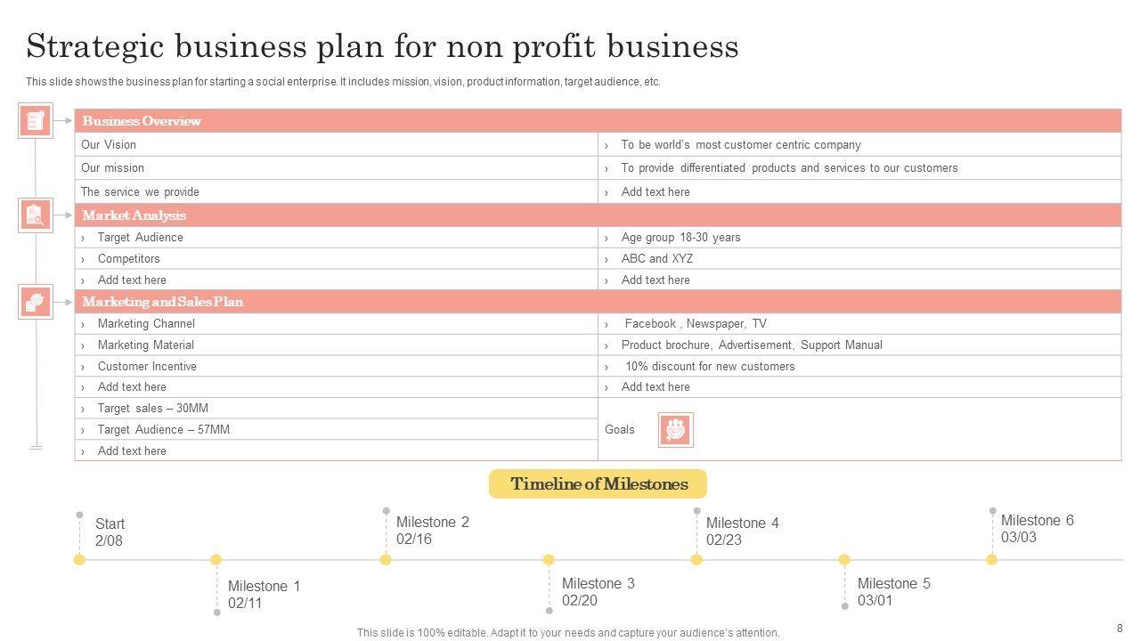Click the Milestone 1 timeline dot
The width and height of the screenshot is (1140, 641).
[216, 559]
